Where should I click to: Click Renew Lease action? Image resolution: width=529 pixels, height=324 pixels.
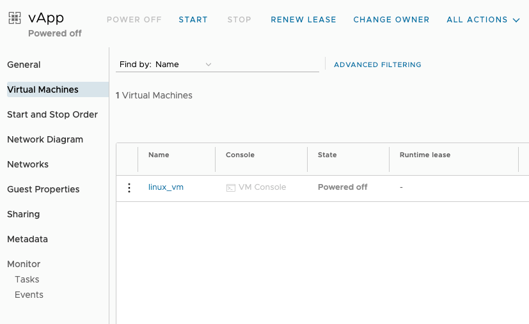coord(303,20)
